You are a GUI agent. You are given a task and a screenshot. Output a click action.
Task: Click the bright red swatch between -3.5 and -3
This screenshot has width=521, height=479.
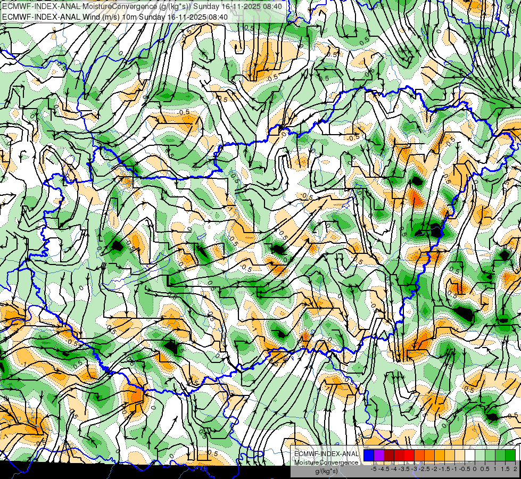409,456
